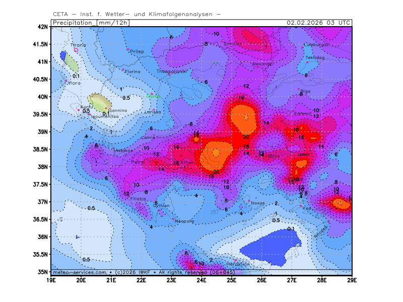The image size is (403, 302).
Task: Select the Kos station marker
Action: coord(301,206)
